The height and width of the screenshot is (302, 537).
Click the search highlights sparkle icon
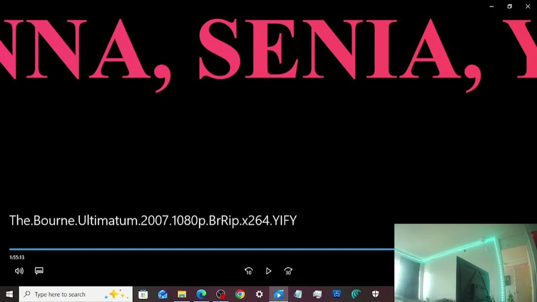(x=116, y=294)
